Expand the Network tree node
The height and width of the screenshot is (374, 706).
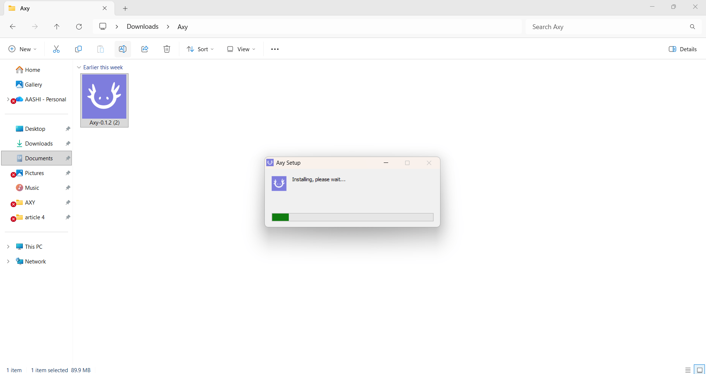point(8,261)
